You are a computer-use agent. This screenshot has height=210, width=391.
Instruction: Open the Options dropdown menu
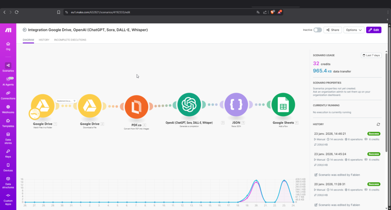point(354,30)
